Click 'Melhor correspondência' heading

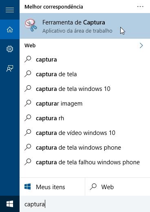tap(54, 7)
